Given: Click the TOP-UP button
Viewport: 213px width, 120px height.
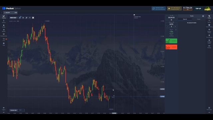Looking at the screenshot, I should pyautogui.click(x=198, y=9).
